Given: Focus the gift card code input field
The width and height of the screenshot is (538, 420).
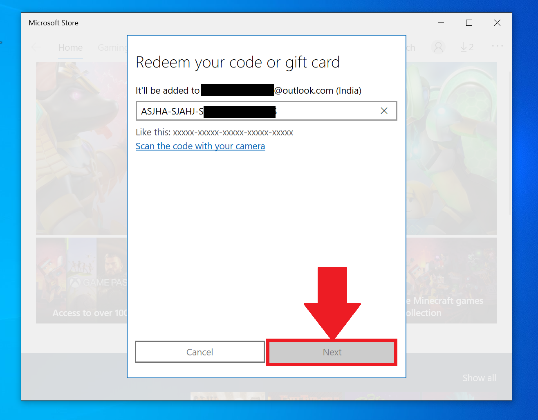Looking at the screenshot, I should pyautogui.click(x=266, y=111).
